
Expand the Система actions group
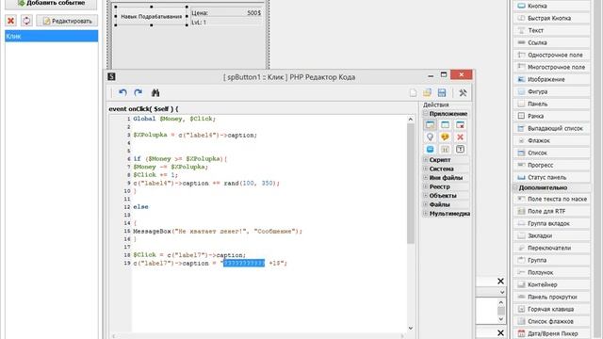[x=426, y=169]
